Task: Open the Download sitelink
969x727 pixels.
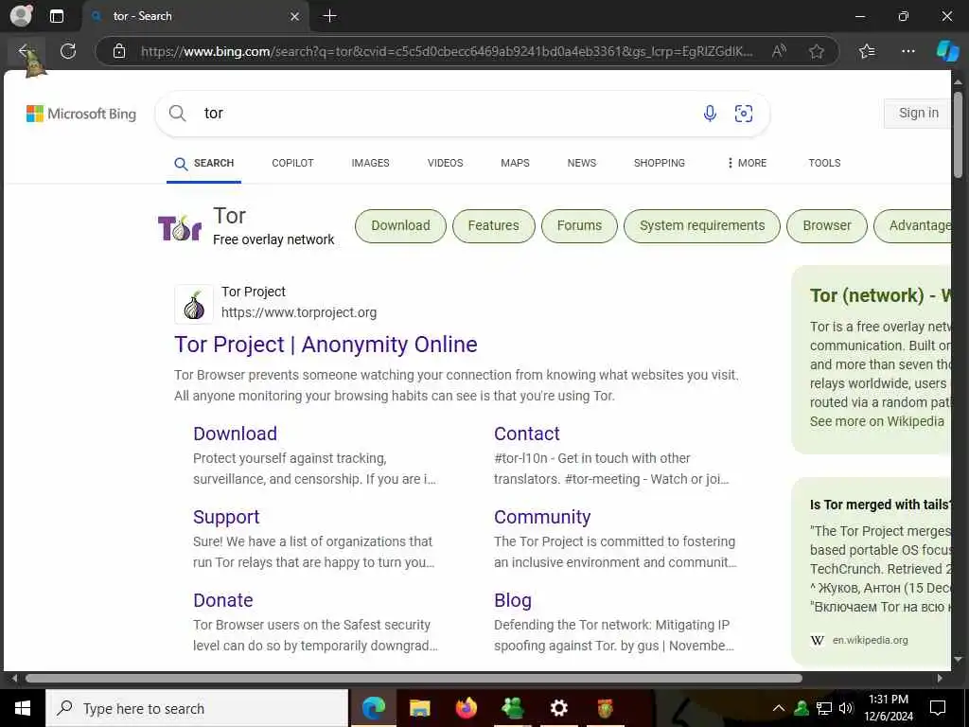Action: coord(235,434)
